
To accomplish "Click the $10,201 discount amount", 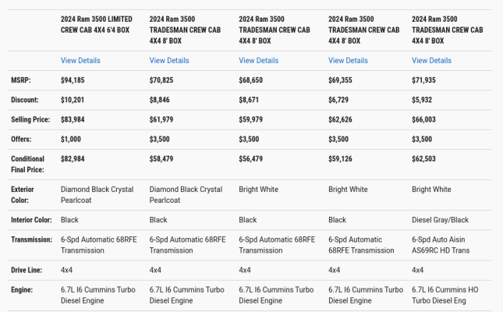I will point(73,100).
